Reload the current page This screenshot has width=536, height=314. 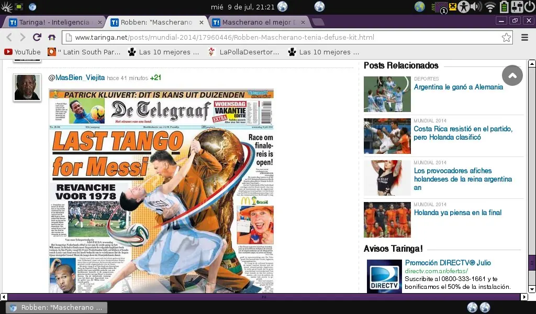[37, 37]
